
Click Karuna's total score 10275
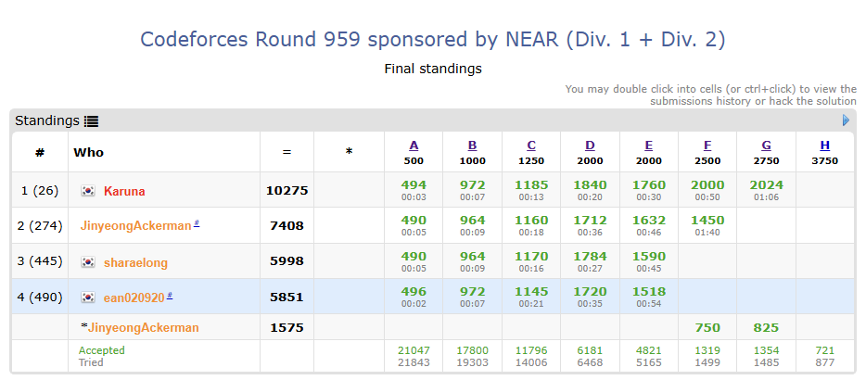pos(287,191)
